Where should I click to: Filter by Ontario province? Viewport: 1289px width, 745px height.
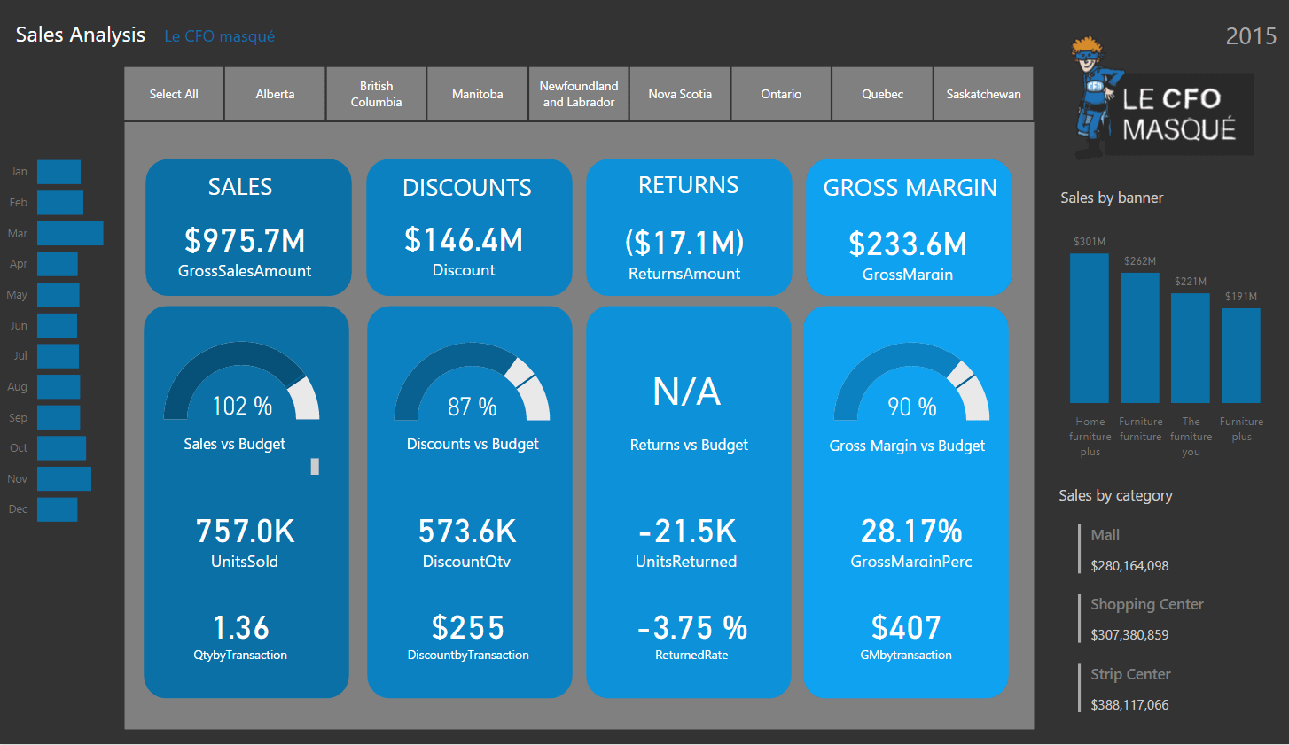(x=781, y=94)
